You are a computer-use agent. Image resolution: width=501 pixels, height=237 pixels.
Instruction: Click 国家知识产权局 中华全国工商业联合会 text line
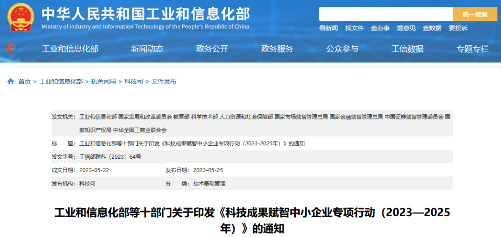(x=123, y=130)
